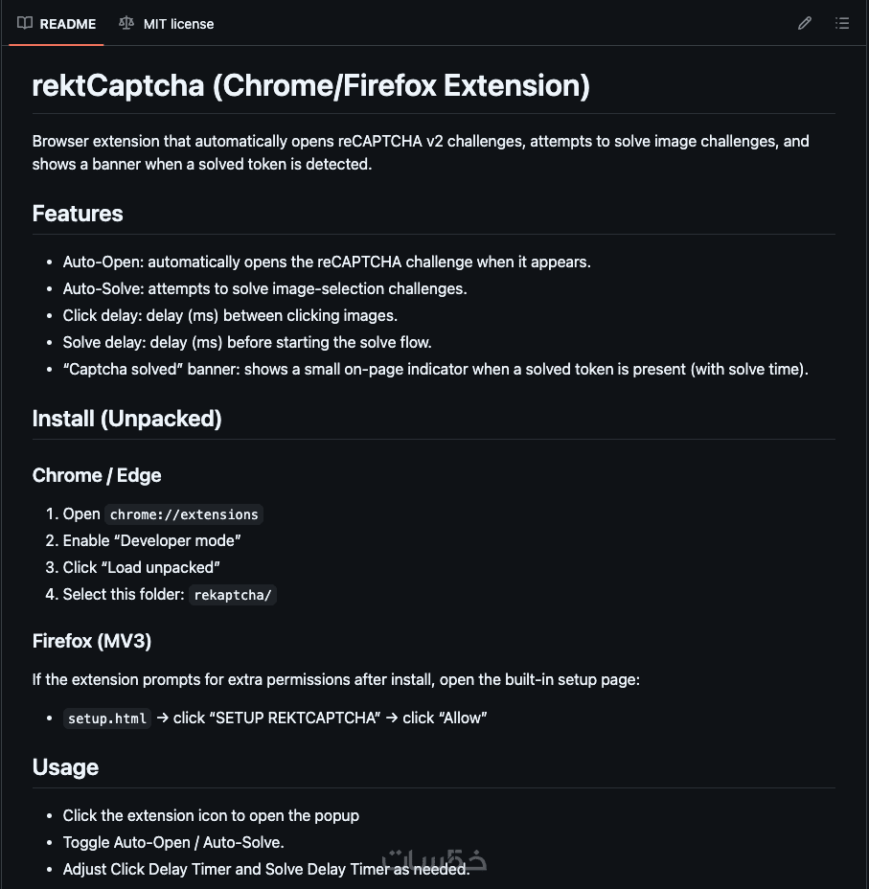Click the Install (Unpacked) heading
The width and height of the screenshot is (869, 889).
point(126,419)
